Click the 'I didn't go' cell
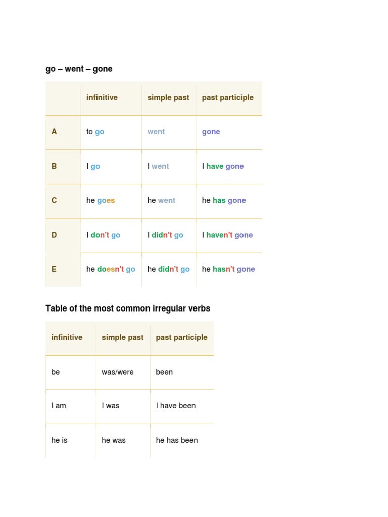This screenshot has width=388, height=517. click(x=165, y=235)
